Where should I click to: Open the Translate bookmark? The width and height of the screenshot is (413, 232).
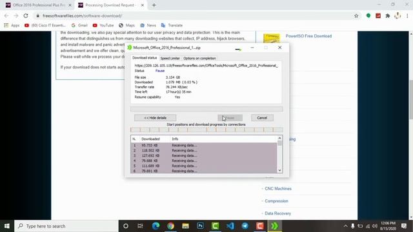click(172, 25)
